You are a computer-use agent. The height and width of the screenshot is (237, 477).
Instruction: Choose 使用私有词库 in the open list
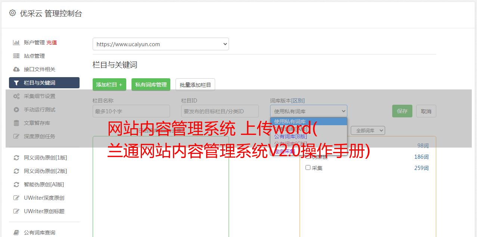[x=309, y=121]
